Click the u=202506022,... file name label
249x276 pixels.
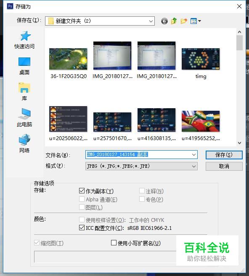[x=68, y=138]
